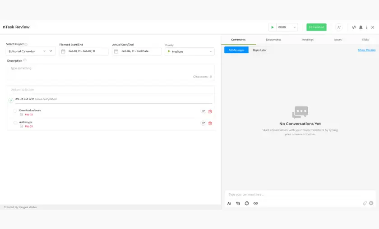
Task: Click the to-do completion progress bar
Action: point(114,103)
